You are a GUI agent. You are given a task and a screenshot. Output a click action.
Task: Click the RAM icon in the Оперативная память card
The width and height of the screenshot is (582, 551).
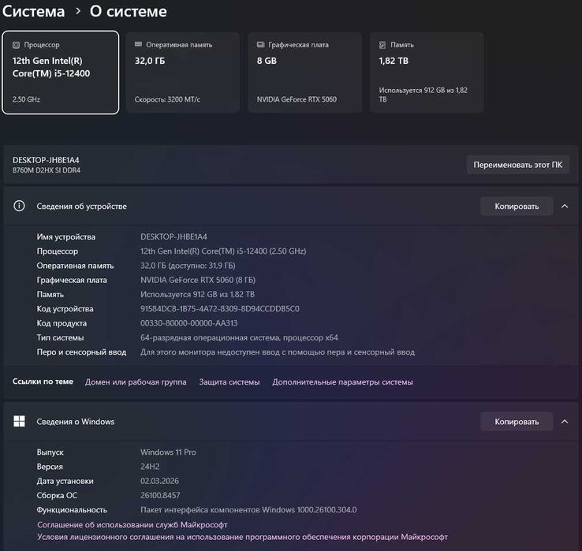pos(138,44)
